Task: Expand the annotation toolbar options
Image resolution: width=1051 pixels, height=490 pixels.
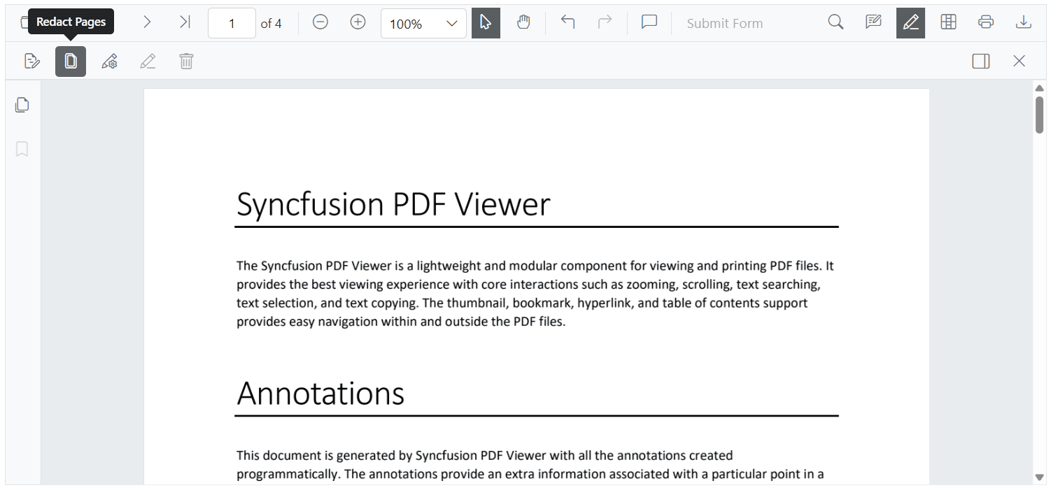Action: (x=910, y=22)
